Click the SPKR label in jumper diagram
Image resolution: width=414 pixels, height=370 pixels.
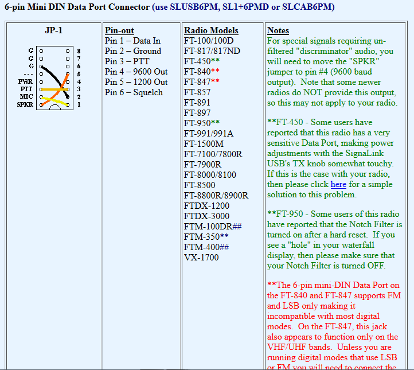25,104
